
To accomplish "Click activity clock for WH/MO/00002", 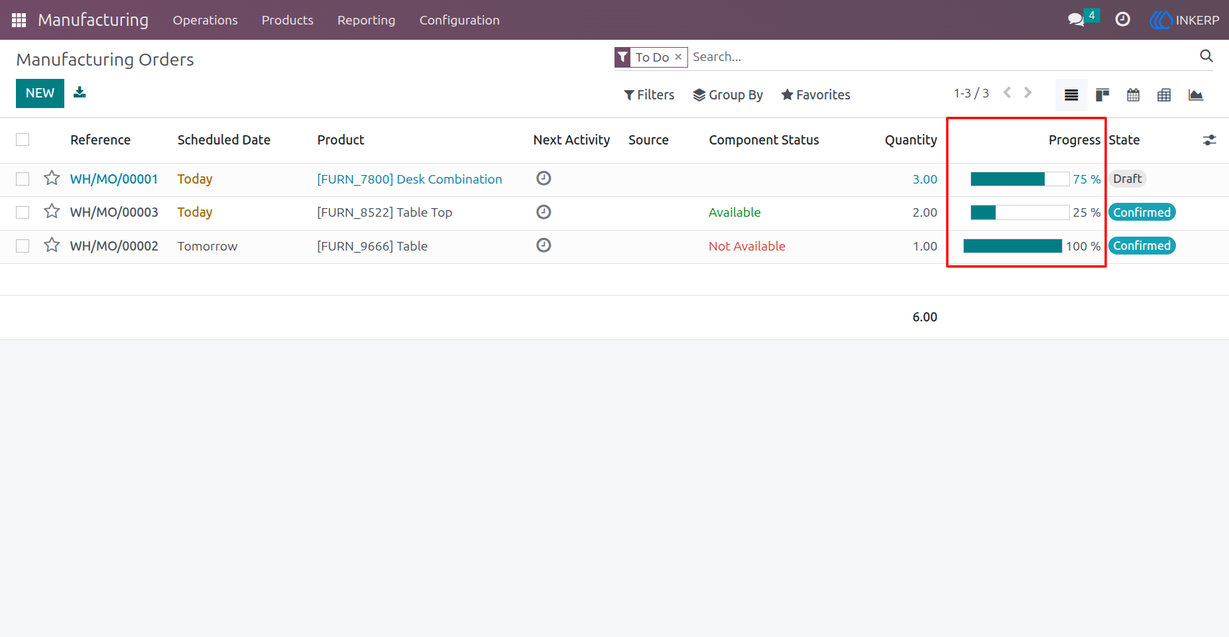I will coord(544,245).
